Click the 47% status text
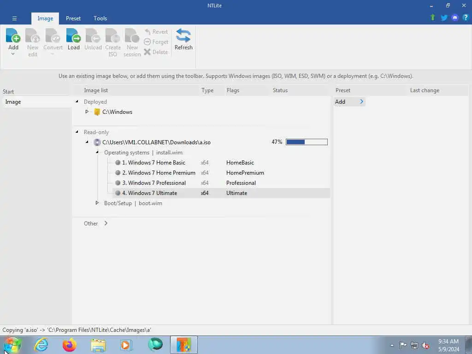 [x=277, y=142]
